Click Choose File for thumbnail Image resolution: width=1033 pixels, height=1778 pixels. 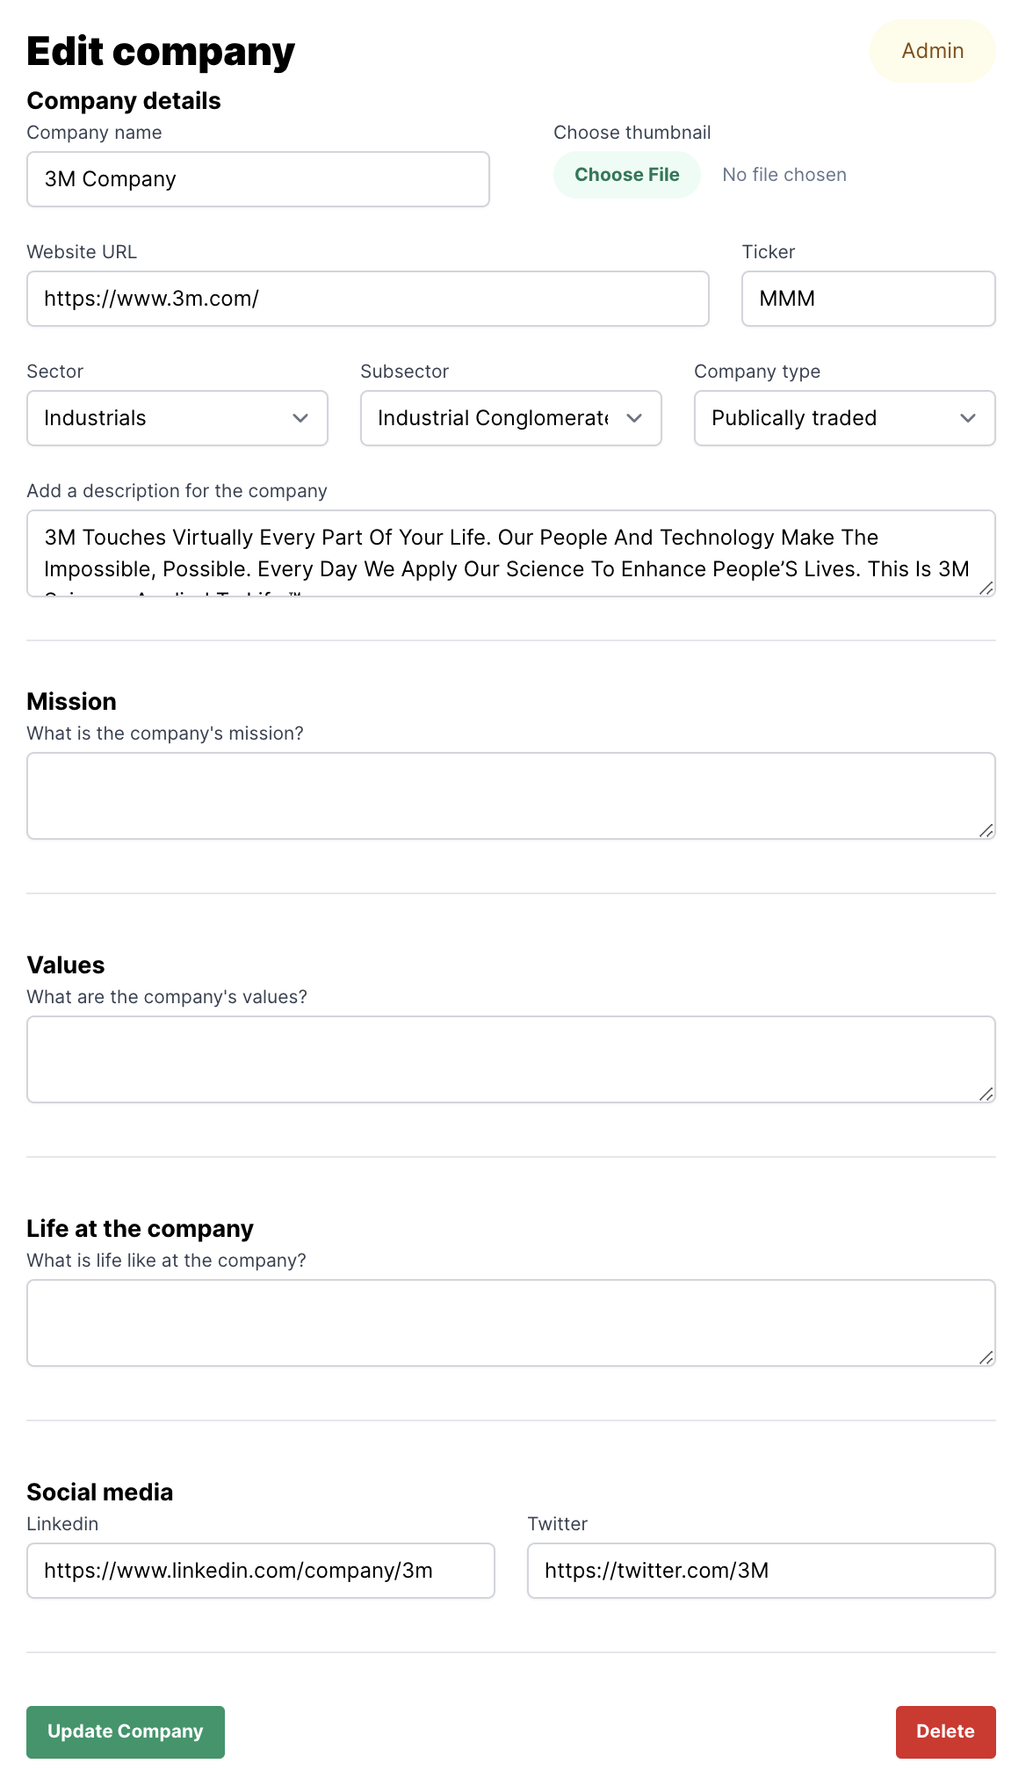point(626,175)
